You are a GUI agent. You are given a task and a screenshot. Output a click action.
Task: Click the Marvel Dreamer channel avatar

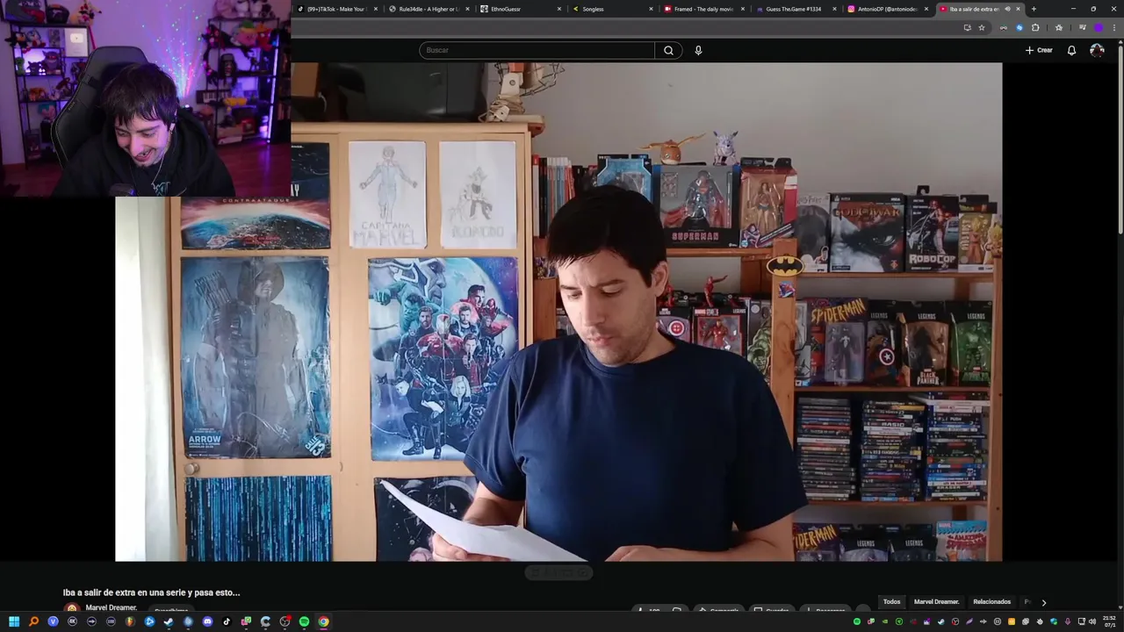pyautogui.click(x=71, y=608)
